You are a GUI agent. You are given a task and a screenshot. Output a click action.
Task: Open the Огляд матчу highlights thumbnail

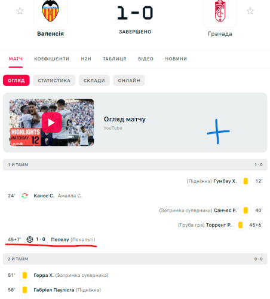(52, 123)
